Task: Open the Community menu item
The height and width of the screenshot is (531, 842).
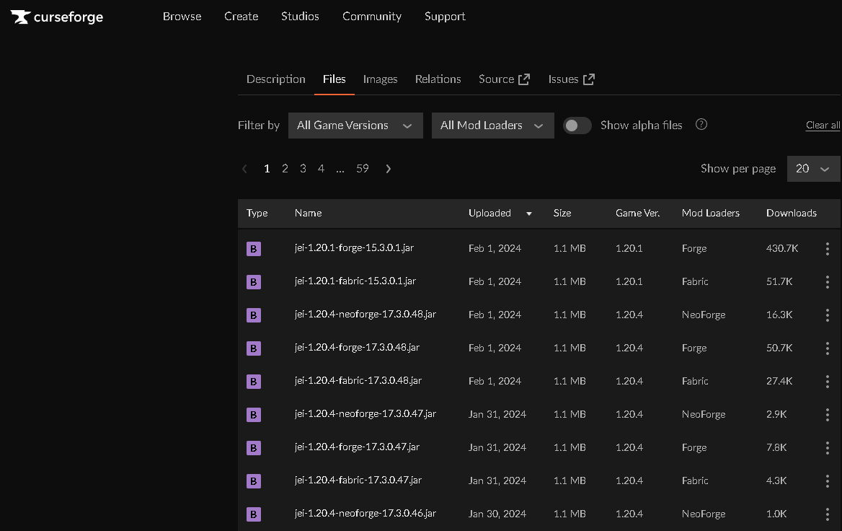Action: tap(371, 16)
